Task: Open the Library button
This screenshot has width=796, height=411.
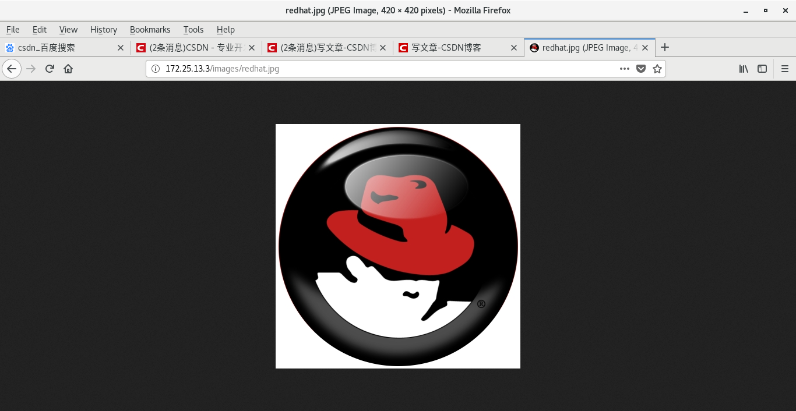Action: pos(744,69)
